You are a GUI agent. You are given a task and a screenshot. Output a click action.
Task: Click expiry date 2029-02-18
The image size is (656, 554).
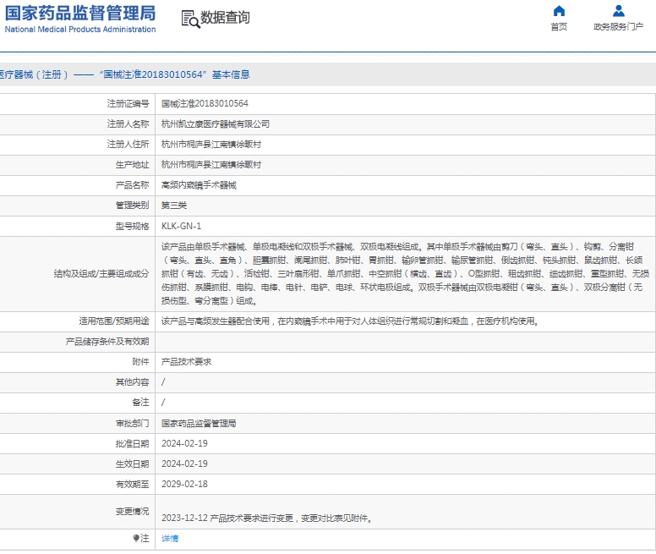[x=184, y=484]
